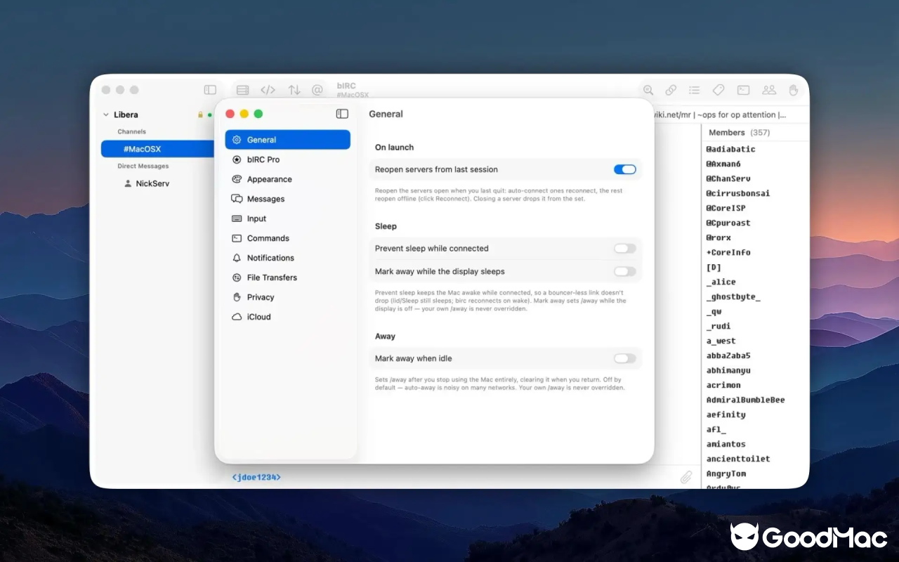Select member @Cpuroast
This screenshot has width=899, height=562.
[728, 223]
